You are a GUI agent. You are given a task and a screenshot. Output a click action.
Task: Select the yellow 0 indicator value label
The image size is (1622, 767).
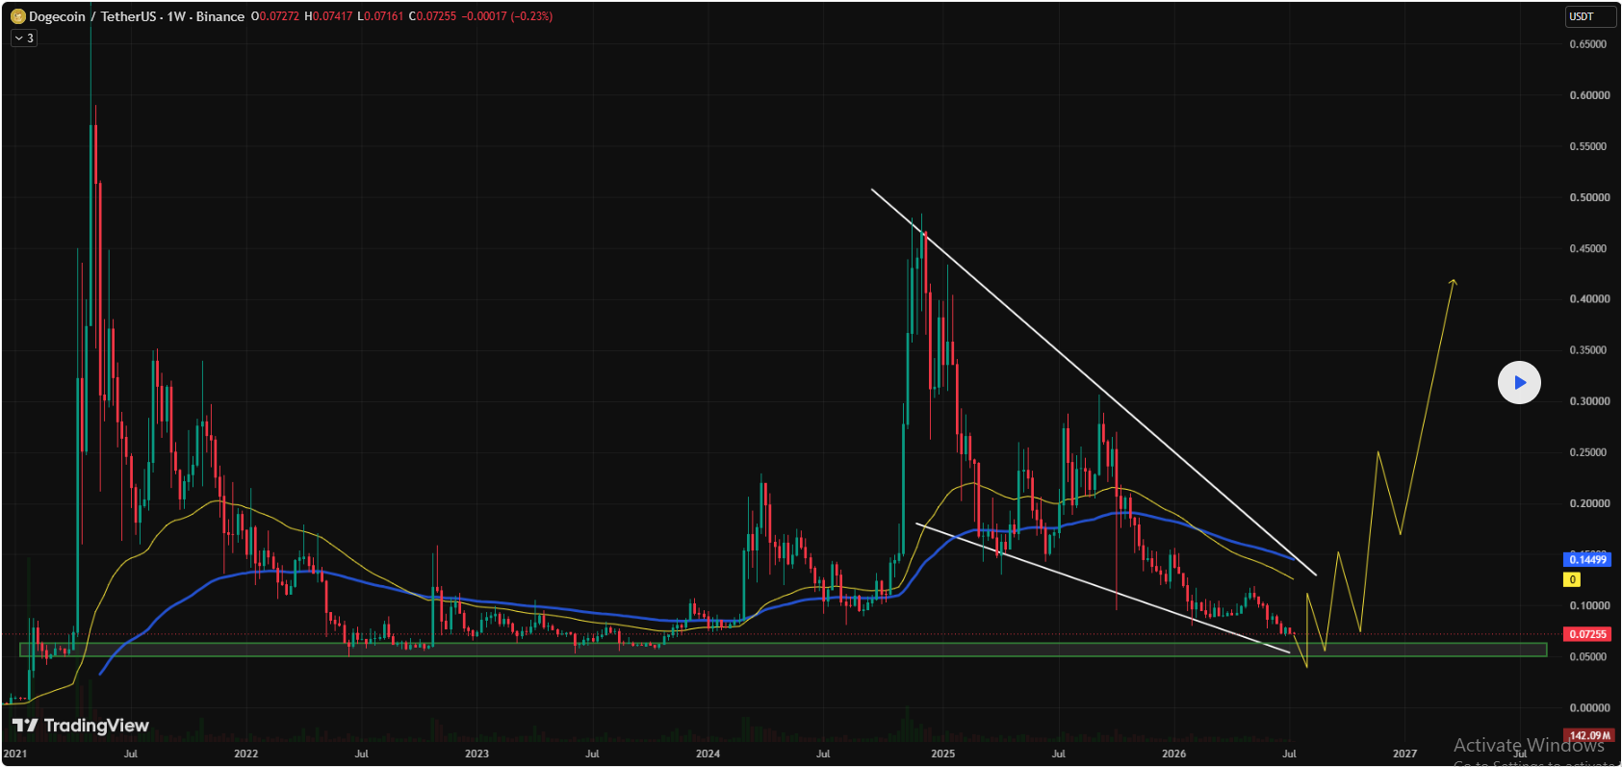[1572, 580]
